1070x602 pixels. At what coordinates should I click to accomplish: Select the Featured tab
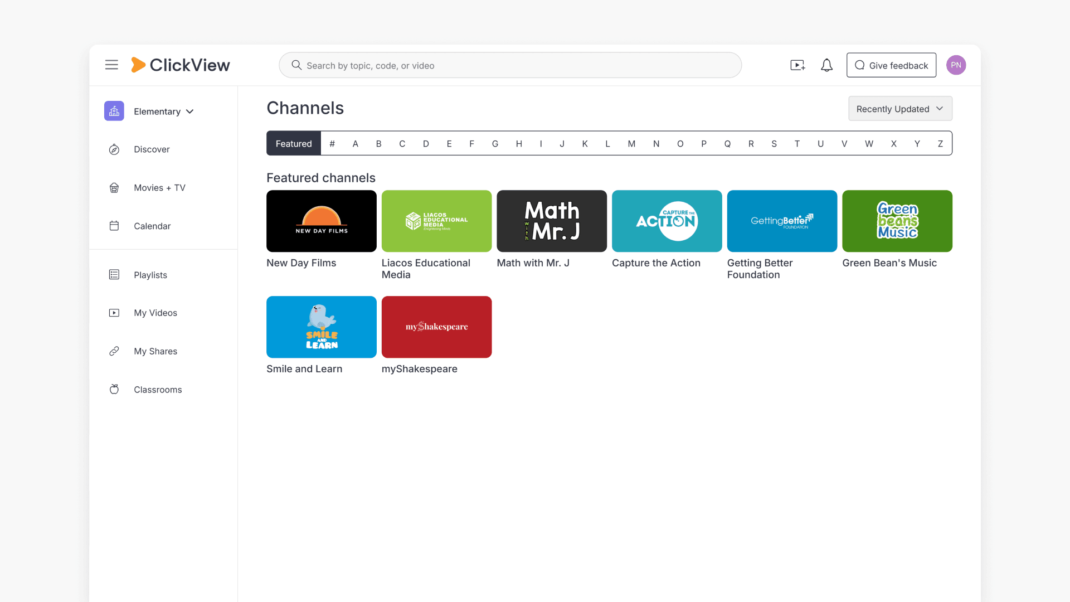click(294, 143)
